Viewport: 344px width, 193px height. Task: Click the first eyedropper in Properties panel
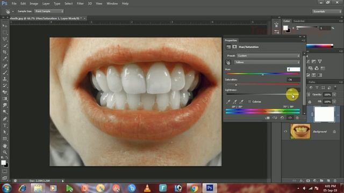[x=228, y=101]
